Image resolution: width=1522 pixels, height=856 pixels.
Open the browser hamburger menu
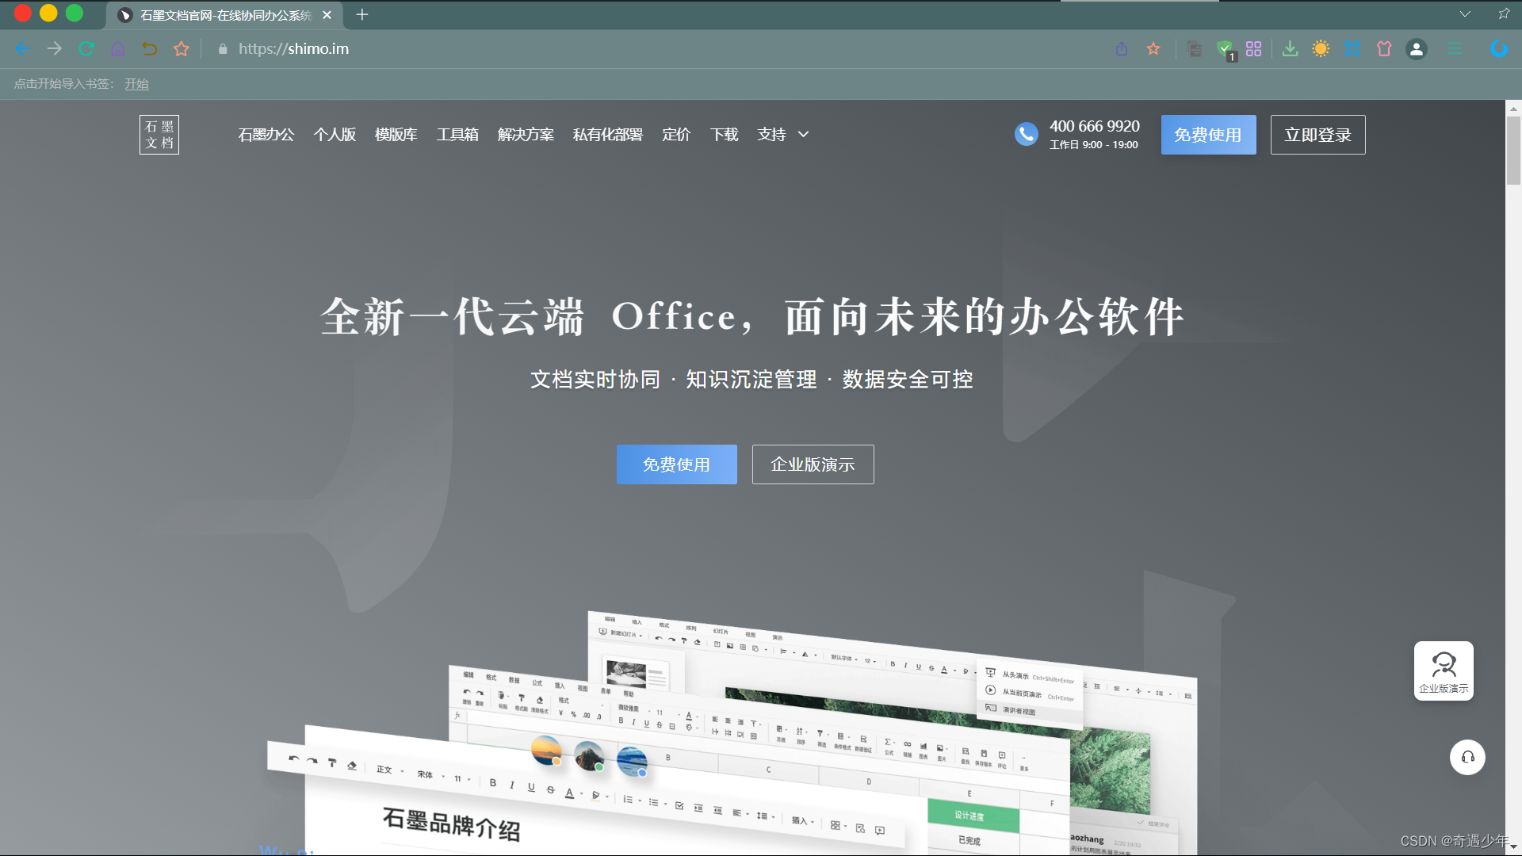click(1455, 49)
